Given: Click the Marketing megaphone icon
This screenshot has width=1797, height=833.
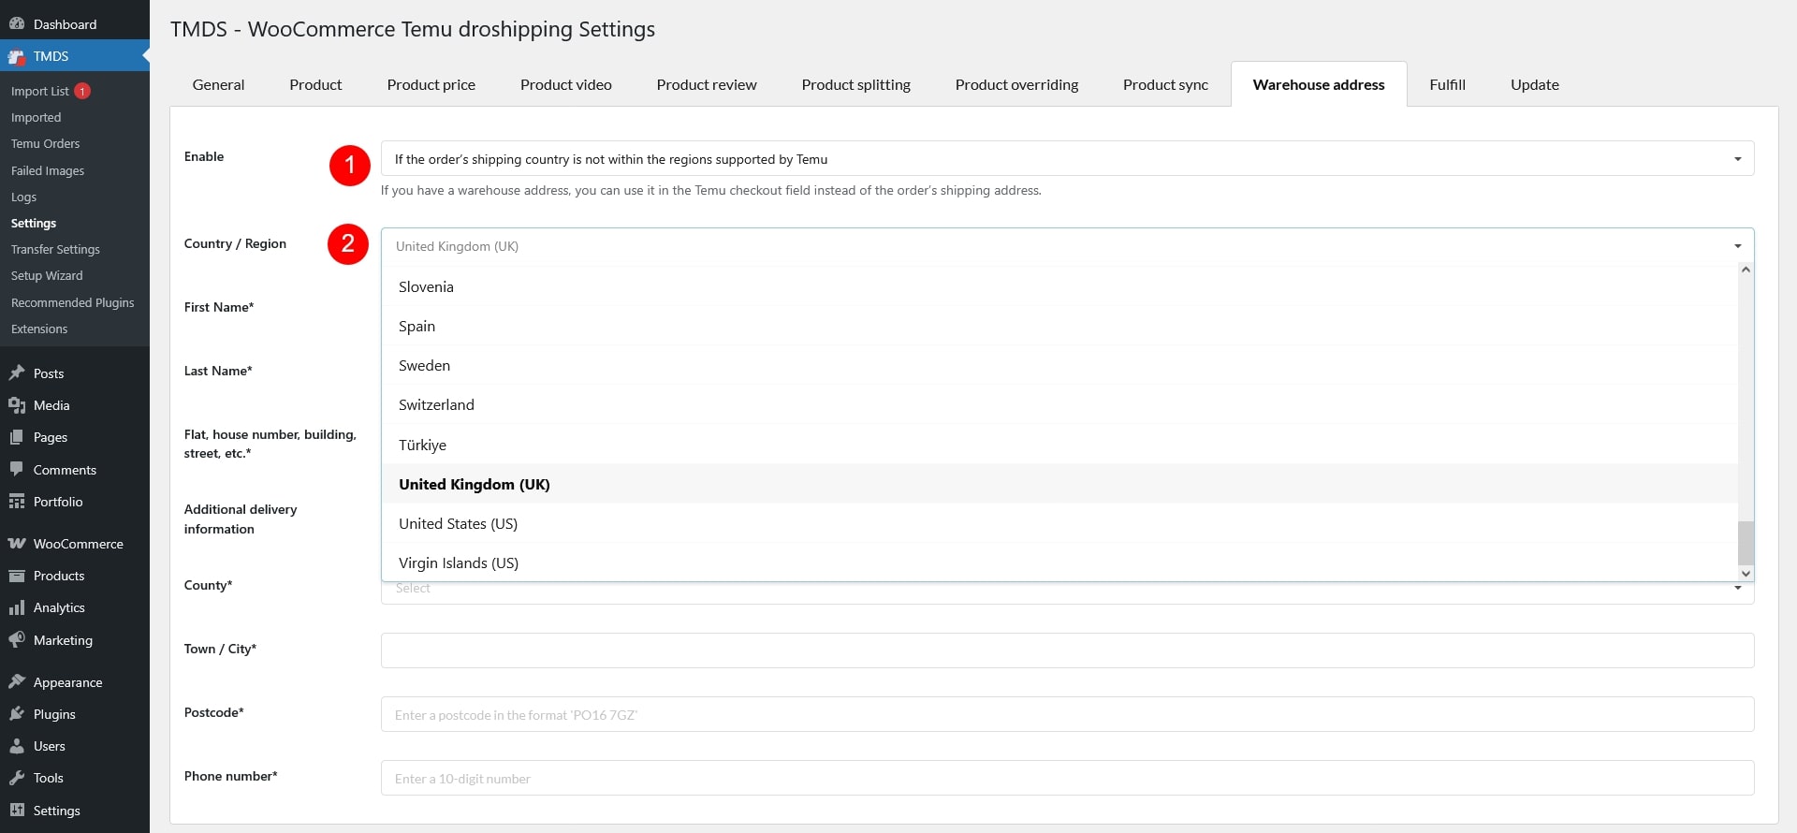Looking at the screenshot, I should (x=17, y=640).
